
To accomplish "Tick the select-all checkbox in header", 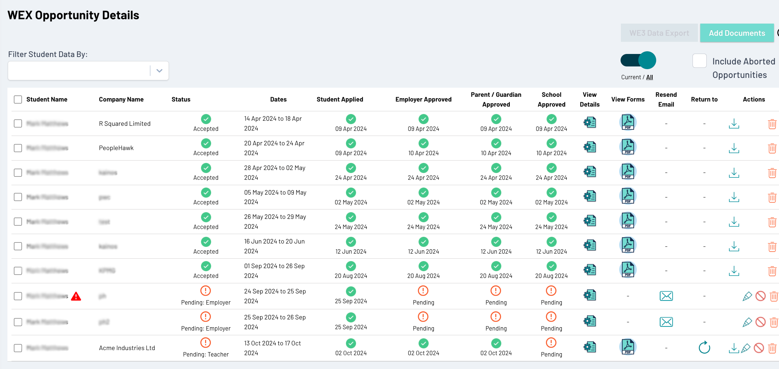I will (18, 100).
